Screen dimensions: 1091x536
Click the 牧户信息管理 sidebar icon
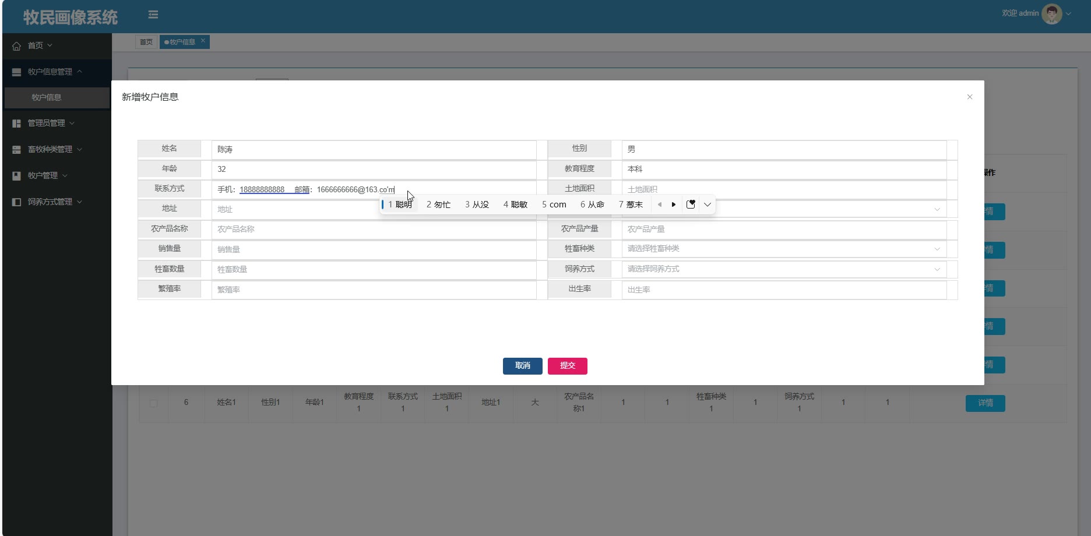click(16, 72)
